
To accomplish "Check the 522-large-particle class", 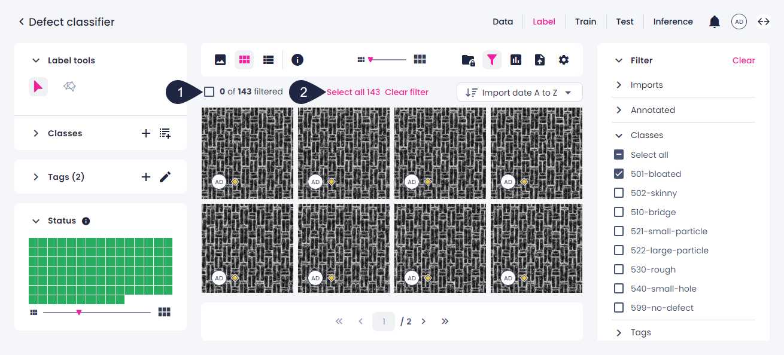I will click(x=619, y=250).
